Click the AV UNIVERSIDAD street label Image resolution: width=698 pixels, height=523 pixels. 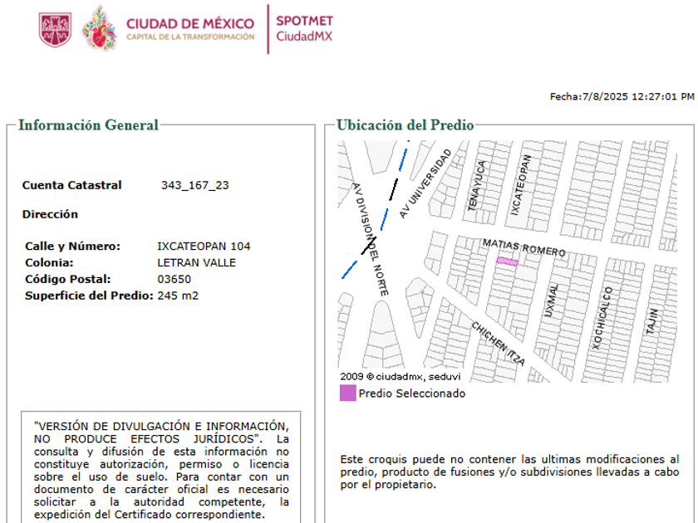click(x=425, y=183)
